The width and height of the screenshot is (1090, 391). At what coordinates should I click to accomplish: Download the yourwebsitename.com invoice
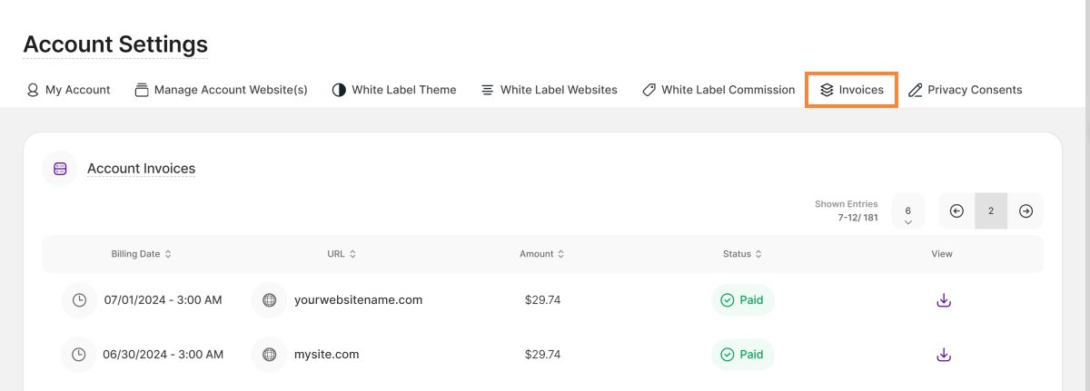pyautogui.click(x=944, y=300)
